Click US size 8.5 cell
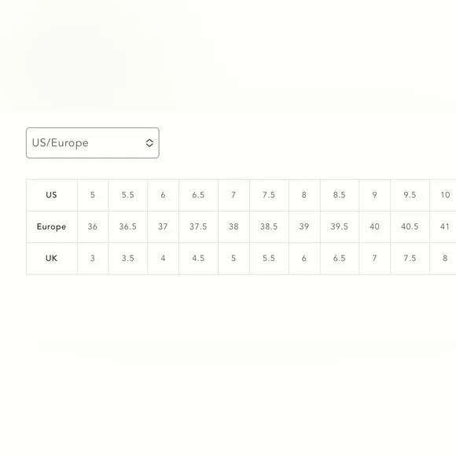The image size is (456, 456). tap(340, 195)
